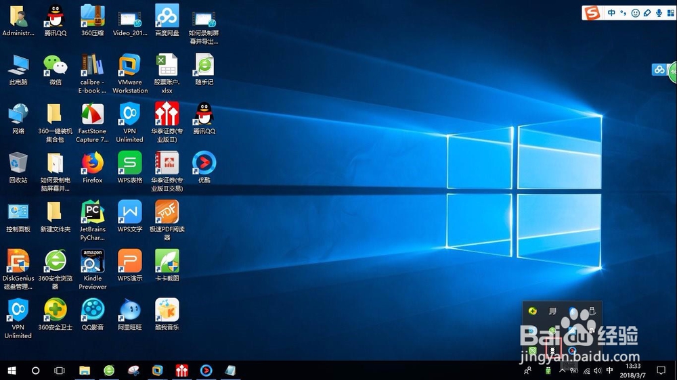
Task: Click safely remove hardware tray popup icon
Action: pyautogui.click(x=592, y=311)
